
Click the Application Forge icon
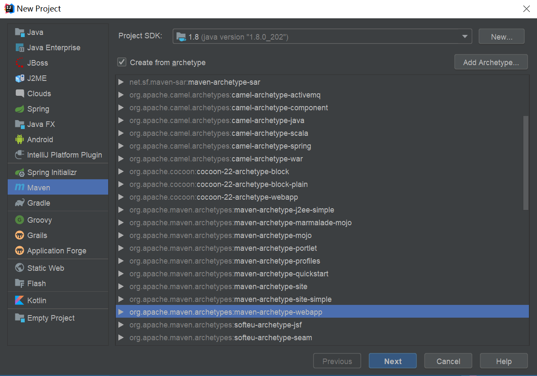(x=20, y=251)
